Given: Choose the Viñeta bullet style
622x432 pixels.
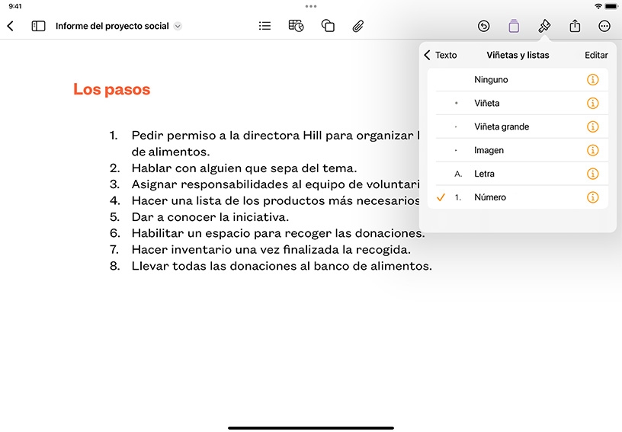Looking at the screenshot, I should [x=518, y=103].
